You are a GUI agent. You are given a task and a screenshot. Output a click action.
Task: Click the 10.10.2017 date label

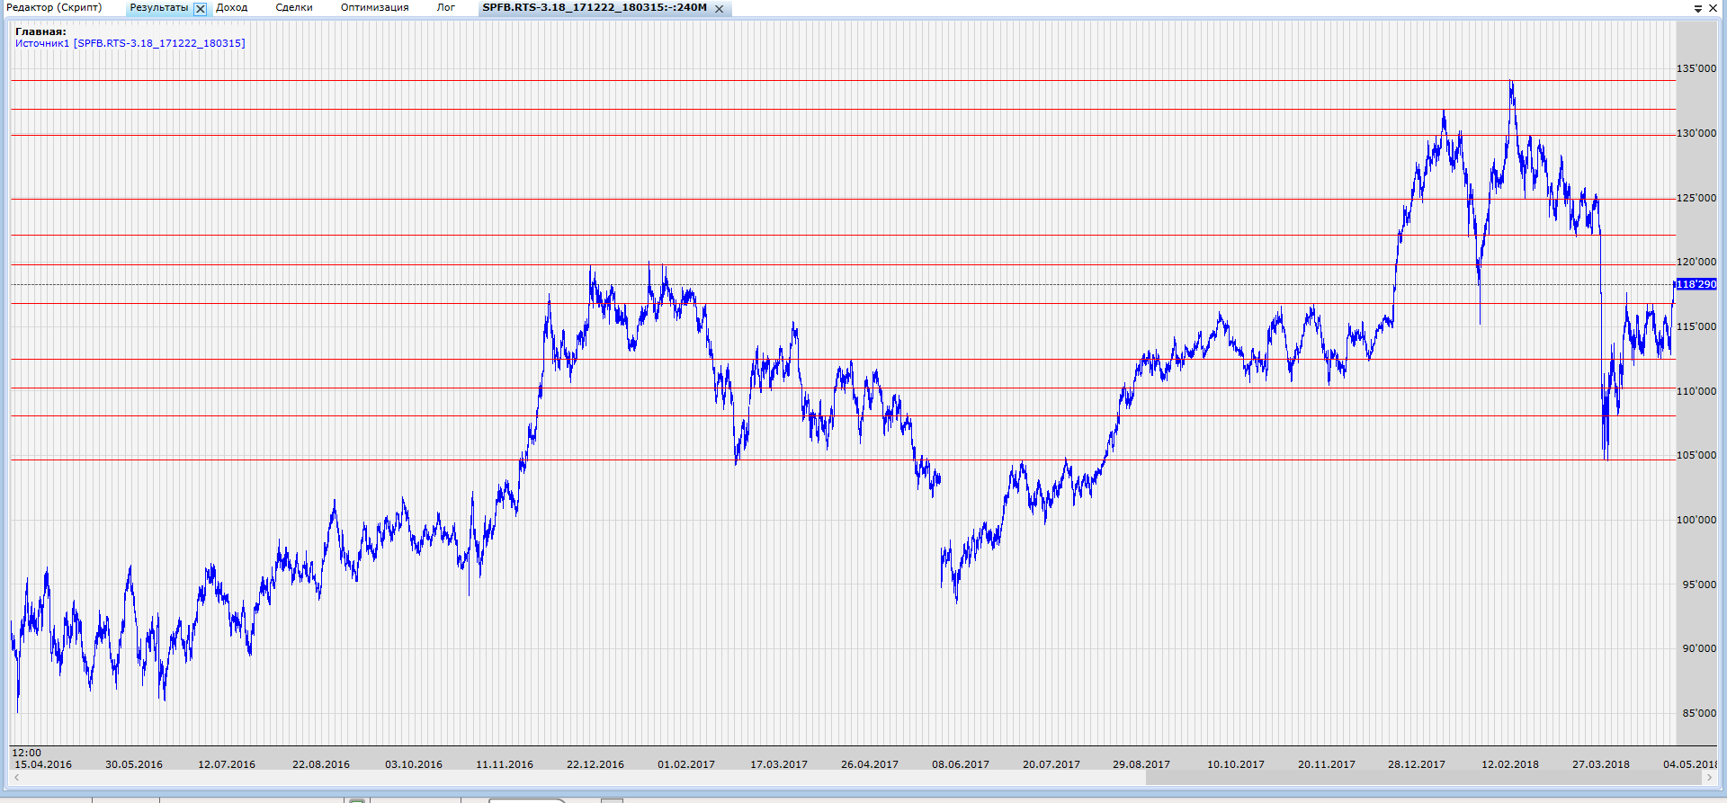tap(1236, 764)
